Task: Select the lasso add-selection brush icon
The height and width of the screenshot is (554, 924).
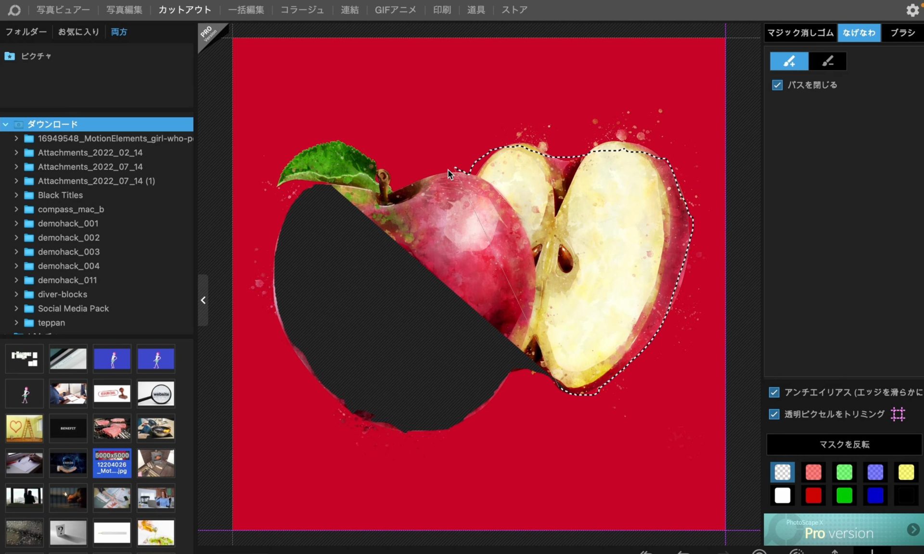Action: (x=789, y=61)
